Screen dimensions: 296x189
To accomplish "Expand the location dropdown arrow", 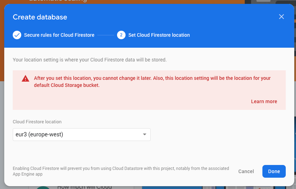I will (x=144, y=135).
